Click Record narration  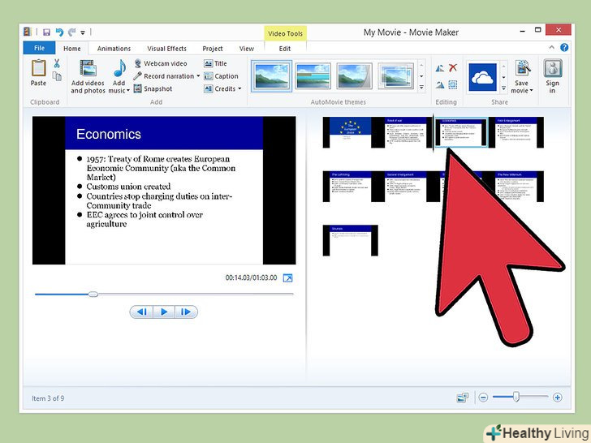click(x=164, y=76)
